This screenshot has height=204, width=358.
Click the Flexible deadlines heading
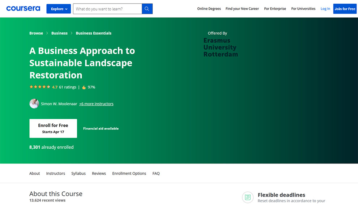(x=281, y=195)
